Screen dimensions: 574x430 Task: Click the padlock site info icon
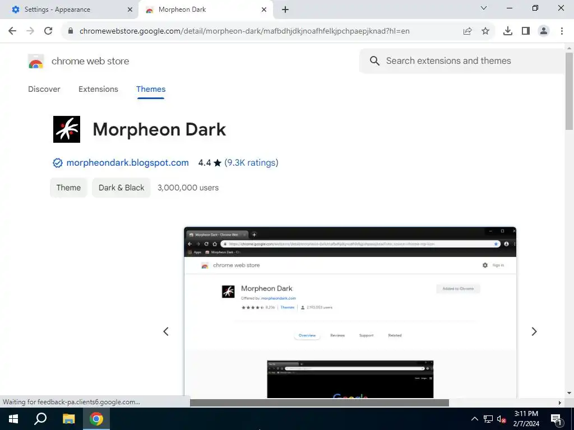(71, 31)
